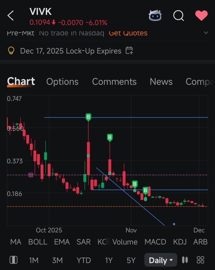215x270 pixels.
Task: Open the four-square chart tools grid
Action: click(200, 260)
